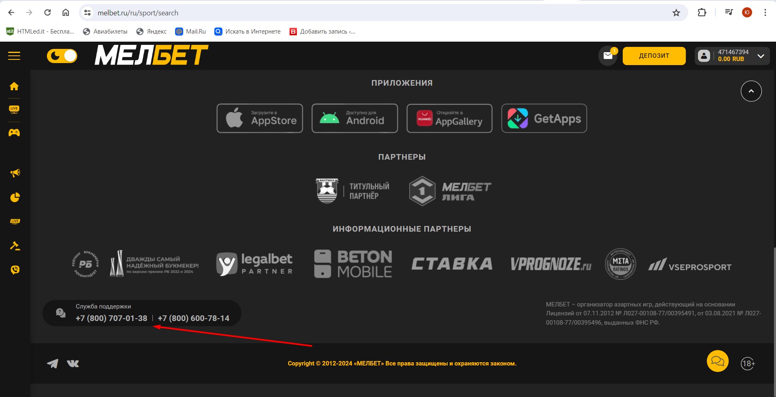This screenshot has height=397, width=776.
Task: Open the gavel icon in the sidebar
Action: 15,246
